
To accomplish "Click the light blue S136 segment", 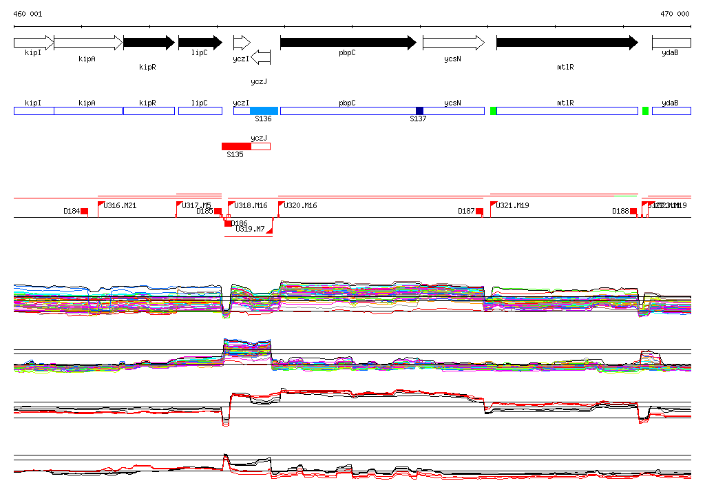I will pos(264,111).
